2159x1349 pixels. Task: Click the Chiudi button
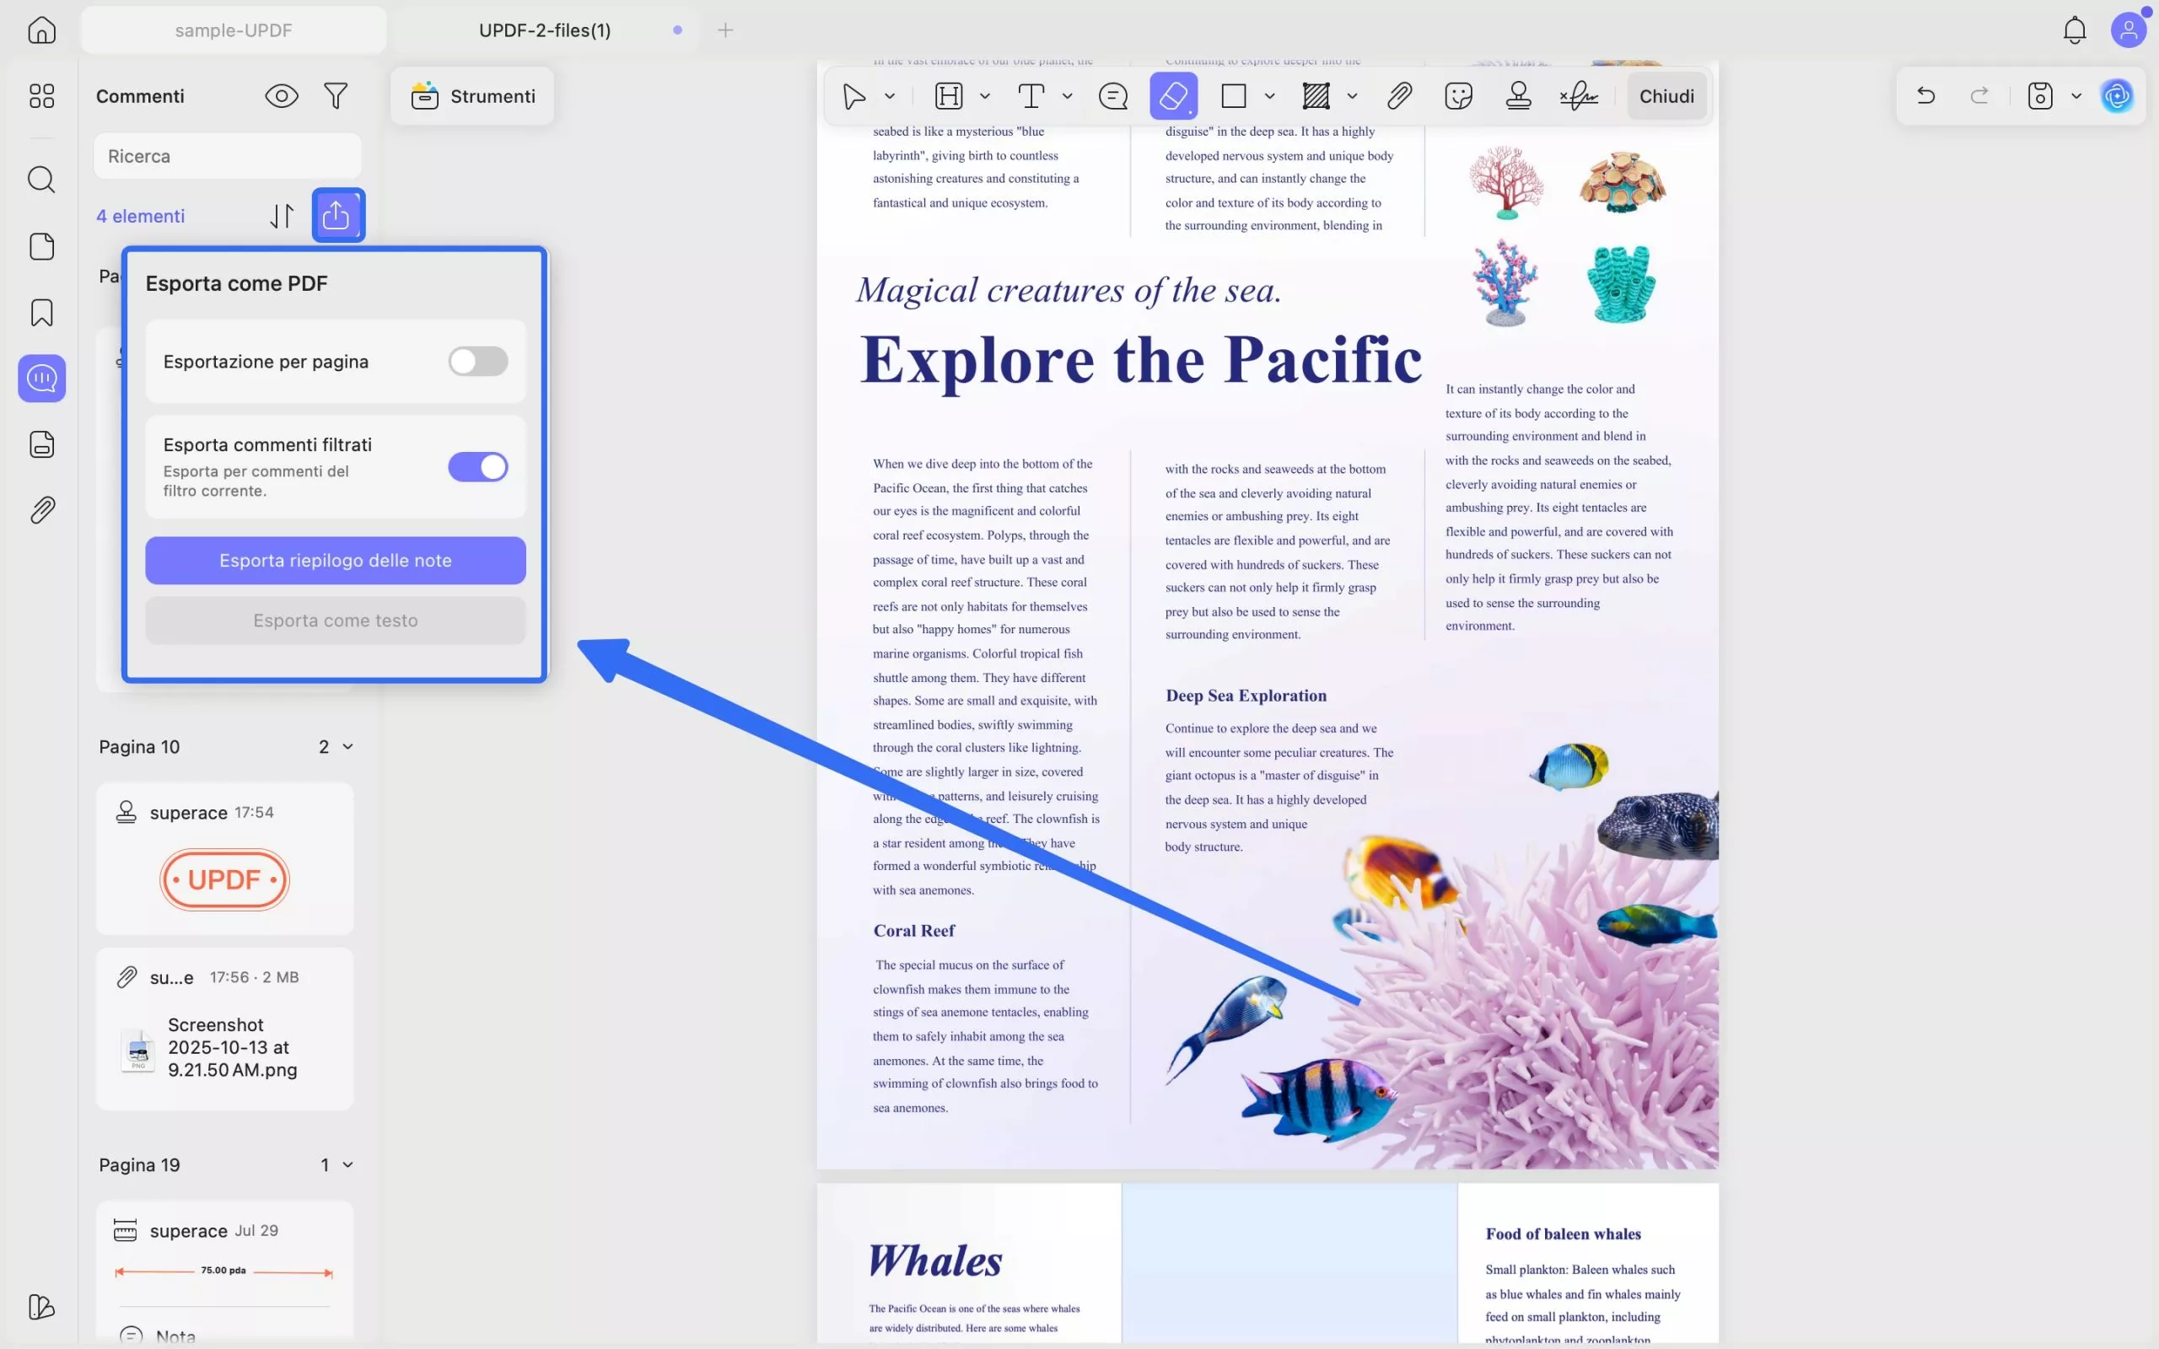pos(1666,95)
